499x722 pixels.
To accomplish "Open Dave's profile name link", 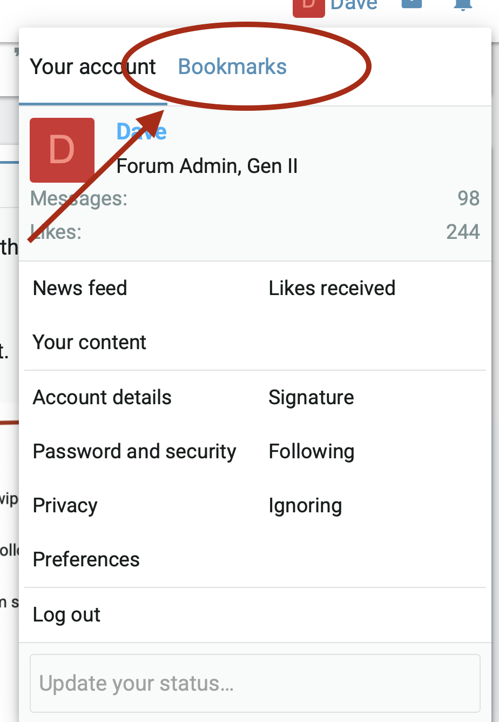I will (141, 132).
